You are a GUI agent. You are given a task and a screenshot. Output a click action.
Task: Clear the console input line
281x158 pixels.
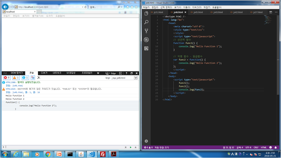(x=126, y=147)
